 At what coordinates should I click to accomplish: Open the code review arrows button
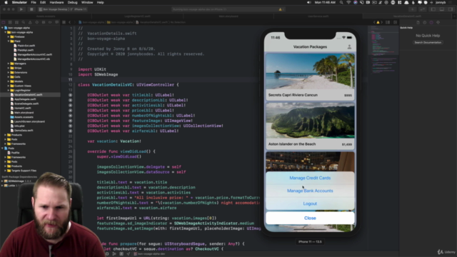click(422, 9)
